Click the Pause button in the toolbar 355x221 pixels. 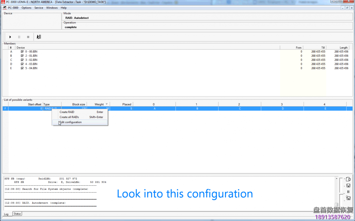tap(19, 37)
